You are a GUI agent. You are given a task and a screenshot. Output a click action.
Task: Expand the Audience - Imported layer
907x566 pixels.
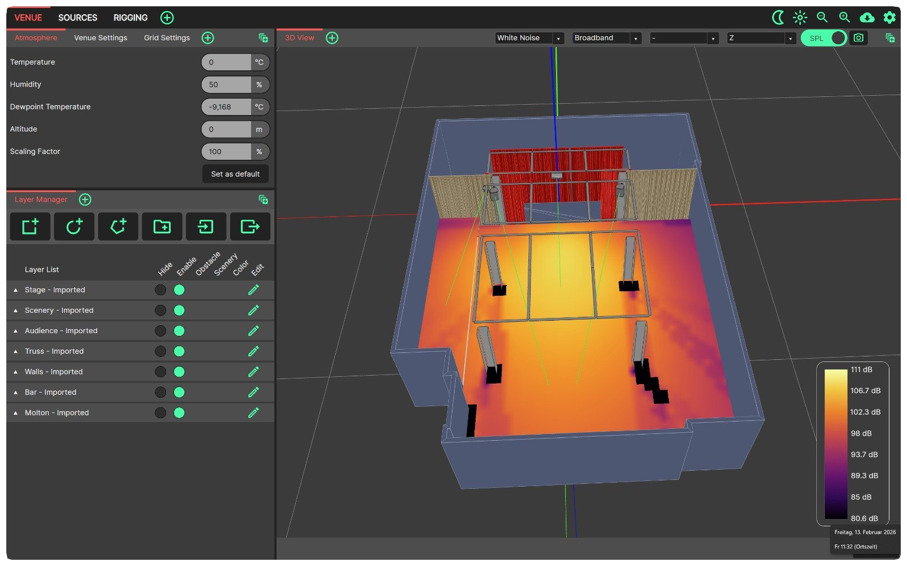coord(16,331)
